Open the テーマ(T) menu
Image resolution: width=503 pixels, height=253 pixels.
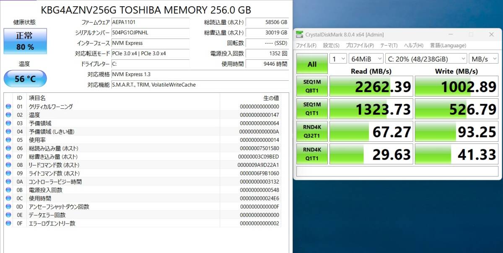(x=389, y=46)
